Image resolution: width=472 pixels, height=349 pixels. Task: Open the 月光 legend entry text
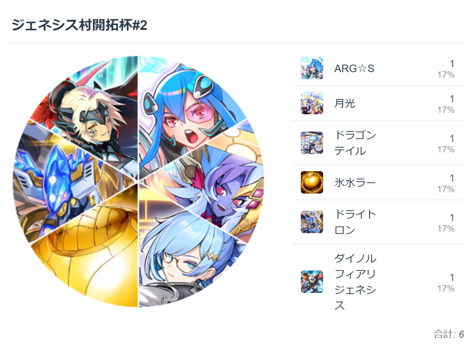pos(344,104)
